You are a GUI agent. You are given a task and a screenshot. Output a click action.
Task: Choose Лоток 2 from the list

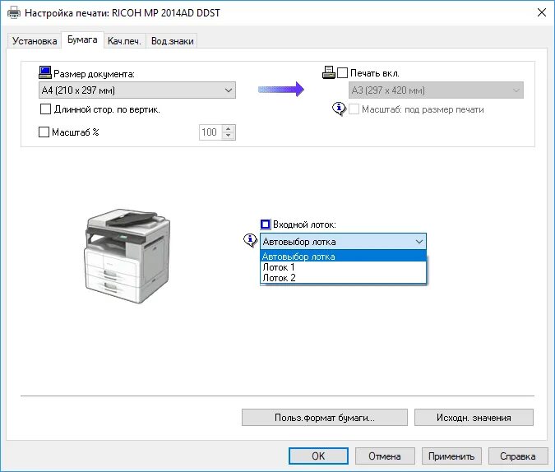pyautogui.click(x=343, y=278)
